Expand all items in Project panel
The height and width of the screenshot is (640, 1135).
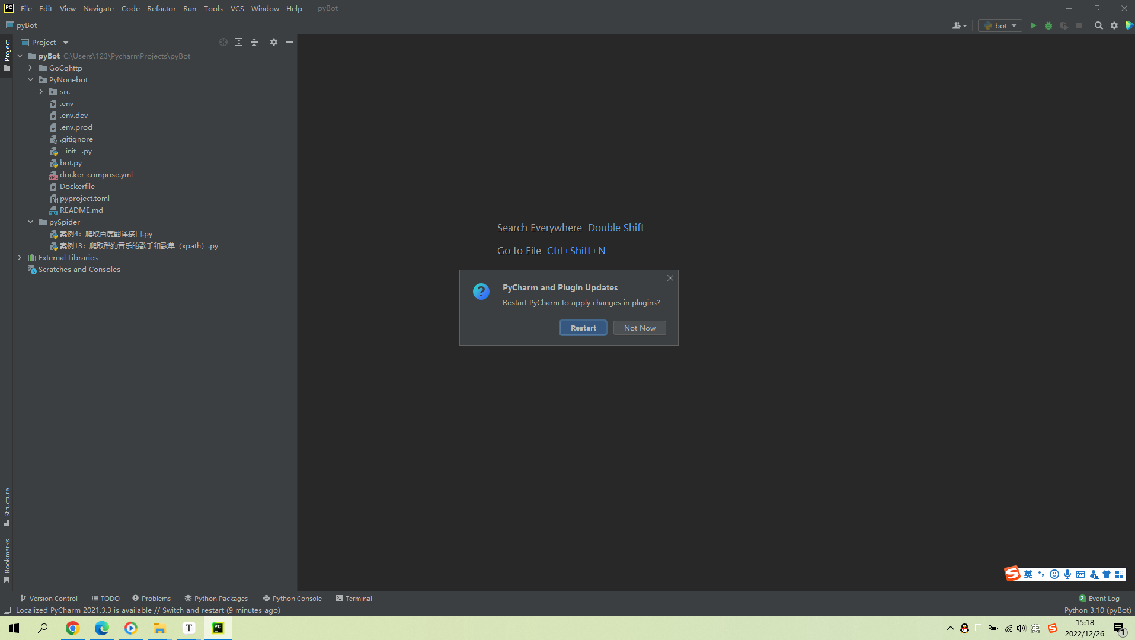(x=239, y=42)
